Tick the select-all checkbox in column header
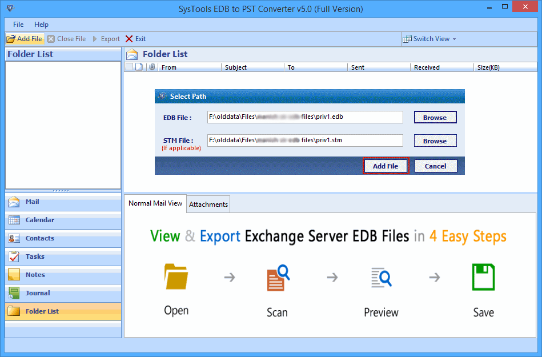Viewport: 542px width, 357px height. (129, 67)
